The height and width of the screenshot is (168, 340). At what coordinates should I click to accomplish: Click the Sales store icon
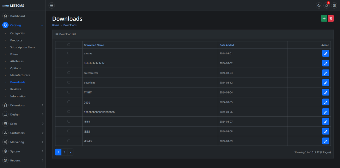coord(5,124)
